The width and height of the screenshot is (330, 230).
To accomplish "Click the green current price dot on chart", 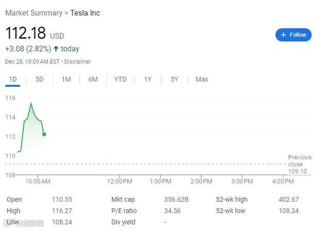I will pos(44,134).
